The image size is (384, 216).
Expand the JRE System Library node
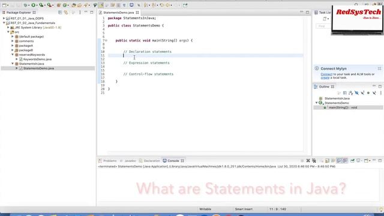tap(8, 28)
